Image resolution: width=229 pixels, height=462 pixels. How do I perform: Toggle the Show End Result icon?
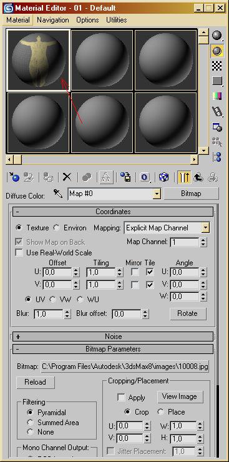(184, 177)
